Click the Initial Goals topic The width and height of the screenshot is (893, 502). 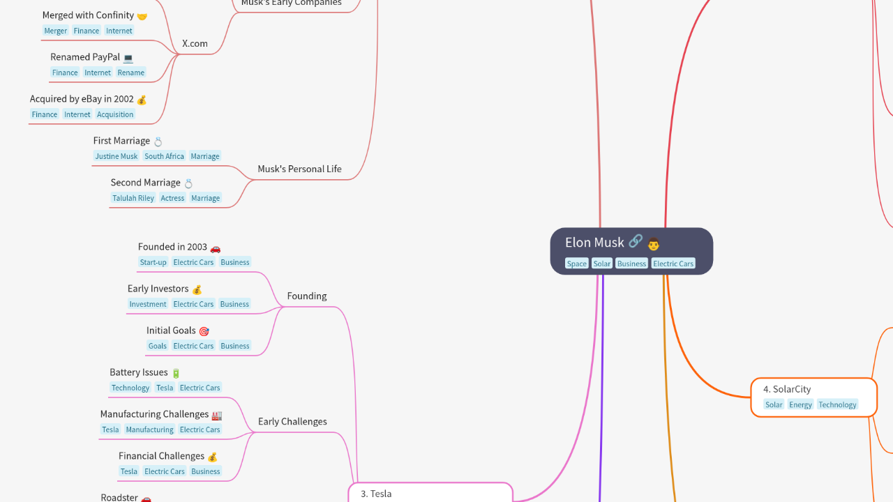171,330
